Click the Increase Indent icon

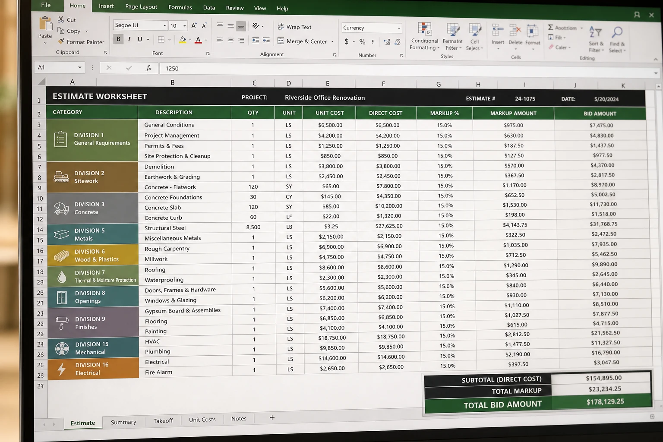pyautogui.click(x=266, y=40)
